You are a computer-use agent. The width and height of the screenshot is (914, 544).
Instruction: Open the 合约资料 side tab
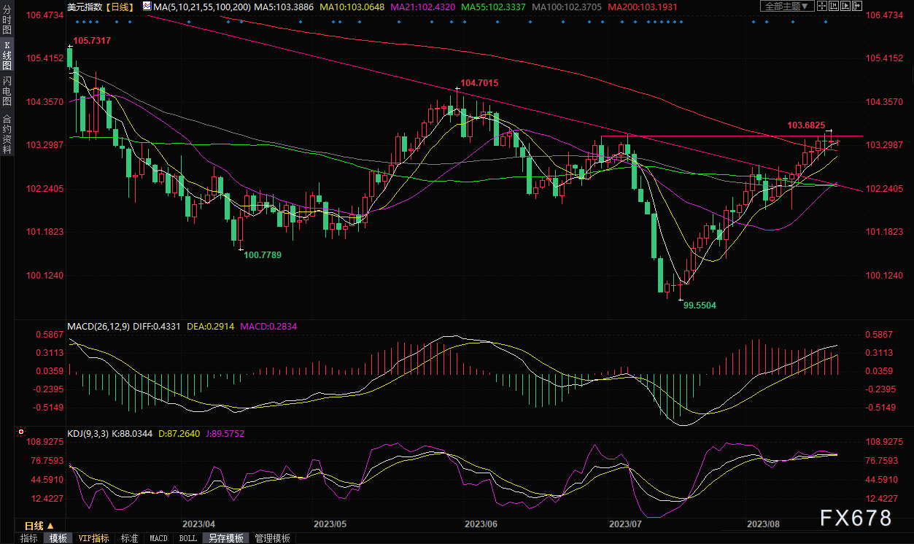7,133
